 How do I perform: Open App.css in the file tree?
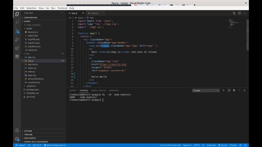[x=32, y=57]
